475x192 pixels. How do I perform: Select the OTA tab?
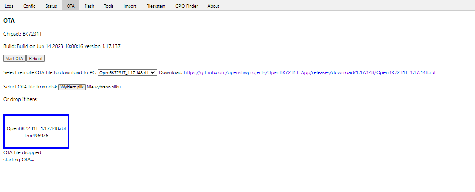[x=70, y=6]
